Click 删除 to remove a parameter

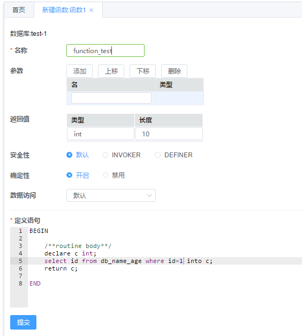coord(175,71)
